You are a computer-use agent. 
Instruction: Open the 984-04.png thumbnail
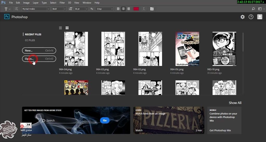tap(76, 49)
